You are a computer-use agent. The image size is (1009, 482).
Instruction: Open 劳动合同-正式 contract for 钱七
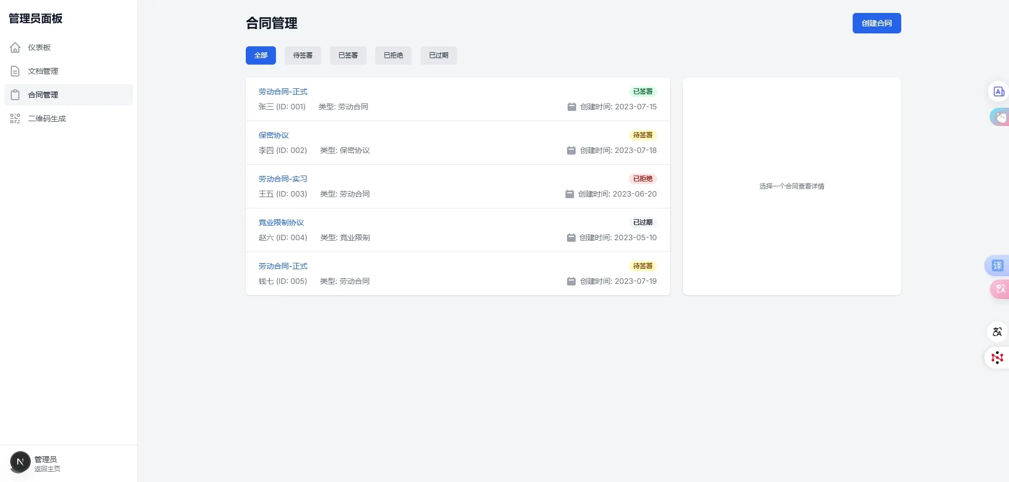[x=283, y=266]
